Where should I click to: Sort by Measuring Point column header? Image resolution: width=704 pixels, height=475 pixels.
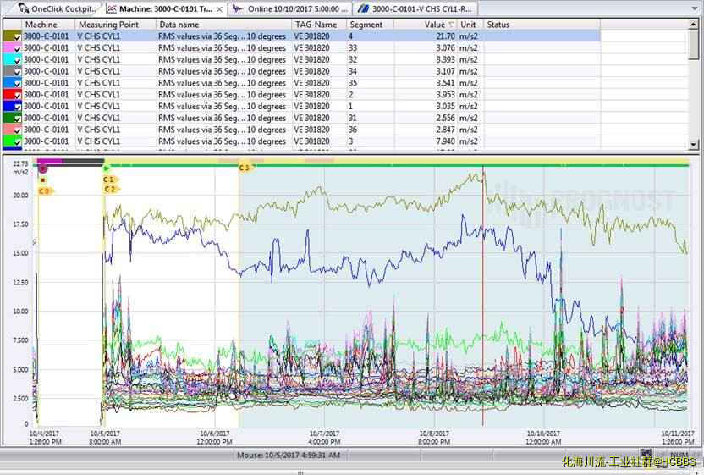[x=115, y=25]
